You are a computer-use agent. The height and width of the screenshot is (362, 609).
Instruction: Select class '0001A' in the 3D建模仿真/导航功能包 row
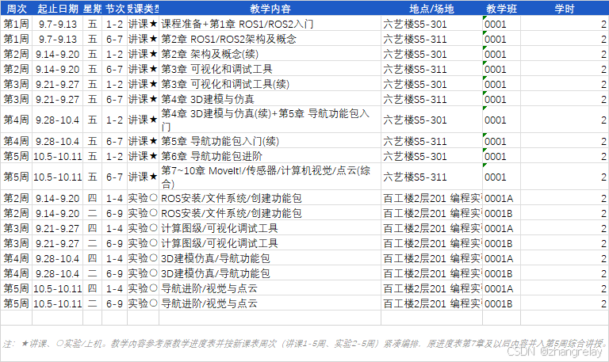click(501, 258)
